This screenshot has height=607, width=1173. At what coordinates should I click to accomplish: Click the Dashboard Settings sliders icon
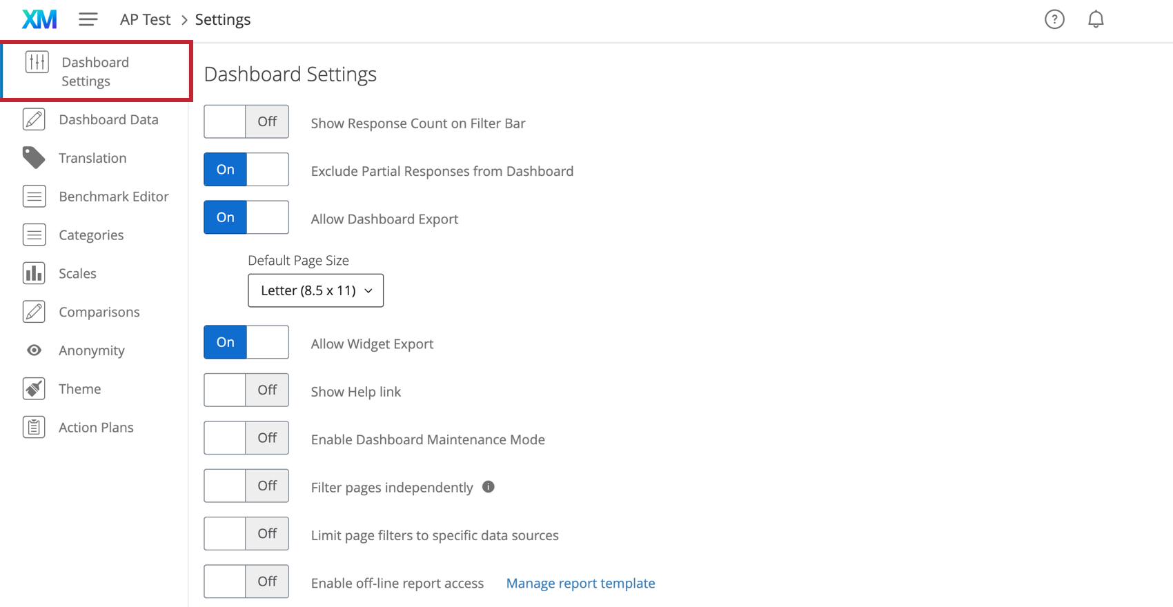[x=36, y=61]
